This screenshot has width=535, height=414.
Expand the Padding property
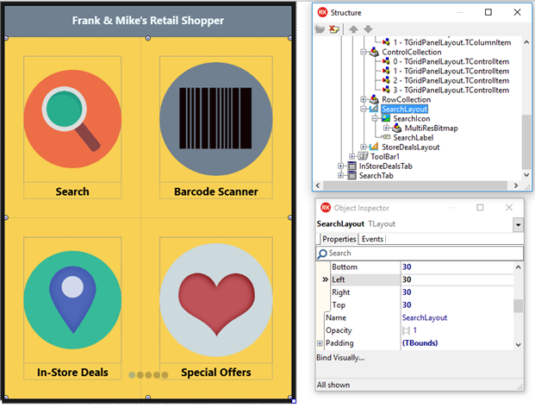(x=320, y=343)
